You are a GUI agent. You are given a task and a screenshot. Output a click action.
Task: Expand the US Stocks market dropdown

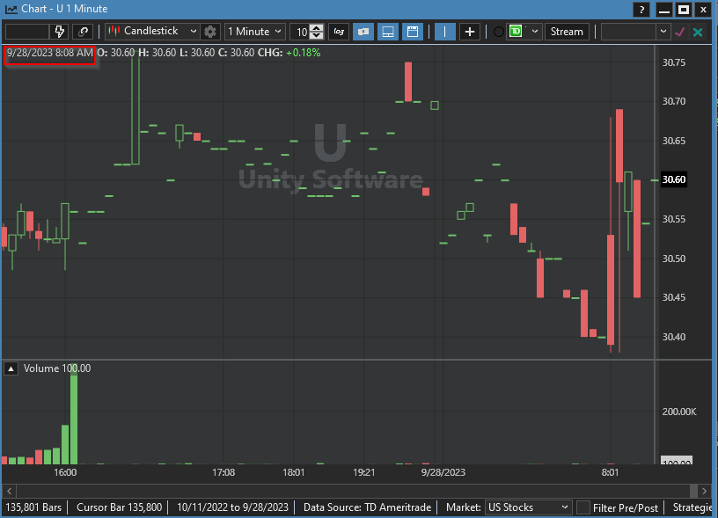tap(528, 507)
